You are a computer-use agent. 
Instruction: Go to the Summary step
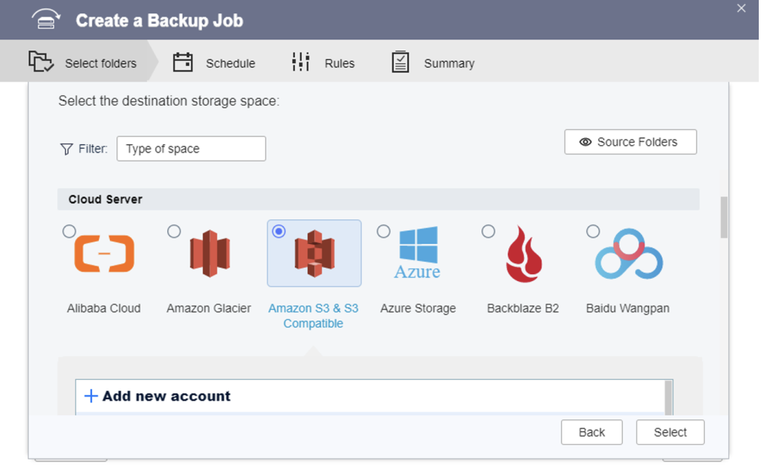[433, 62]
